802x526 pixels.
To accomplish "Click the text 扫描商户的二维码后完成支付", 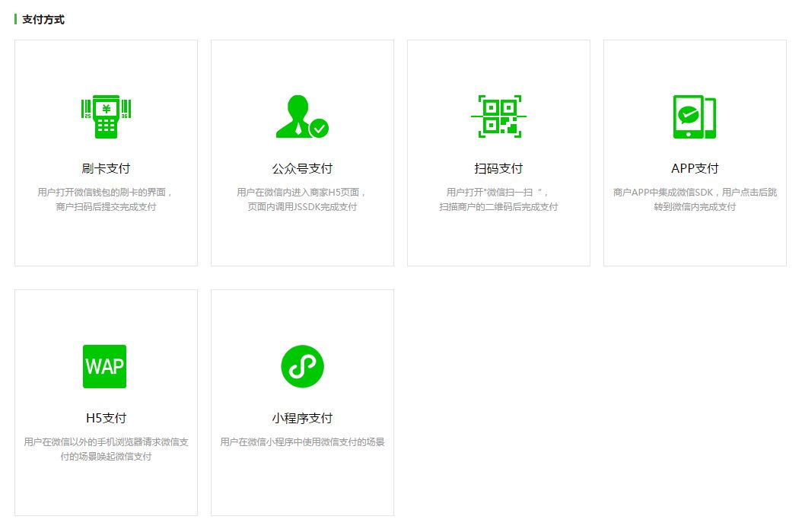I will point(498,207).
